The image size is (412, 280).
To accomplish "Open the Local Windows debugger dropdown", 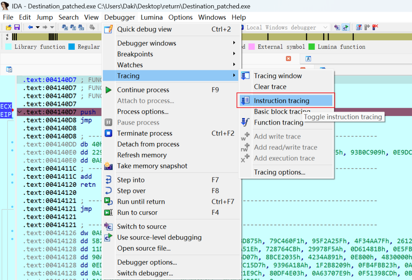I will pos(325,27).
